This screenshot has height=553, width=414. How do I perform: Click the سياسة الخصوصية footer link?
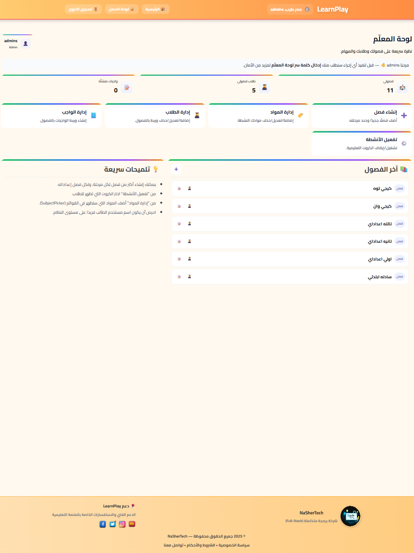click(234, 545)
